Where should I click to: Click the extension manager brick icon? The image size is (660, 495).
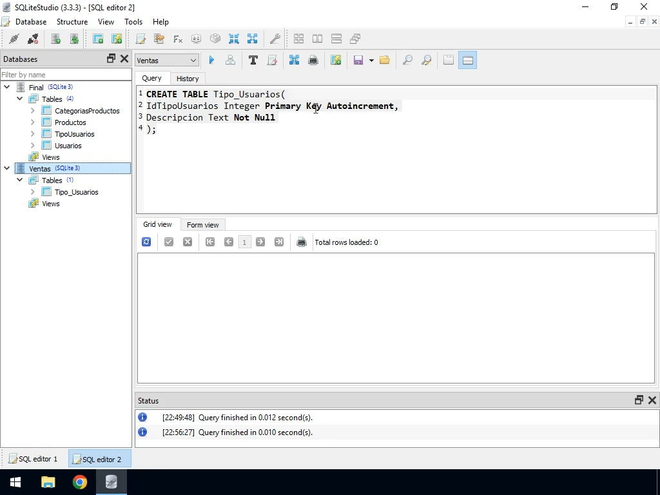point(215,39)
